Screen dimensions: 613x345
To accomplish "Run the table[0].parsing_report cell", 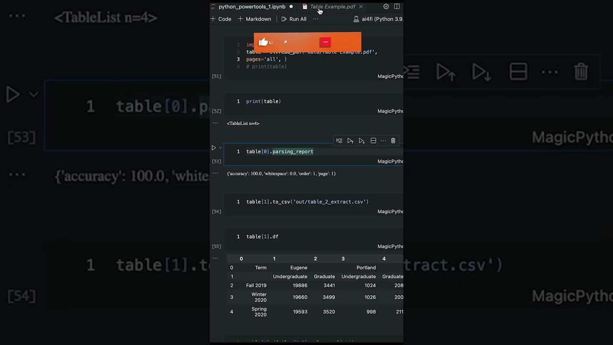I will click(214, 148).
